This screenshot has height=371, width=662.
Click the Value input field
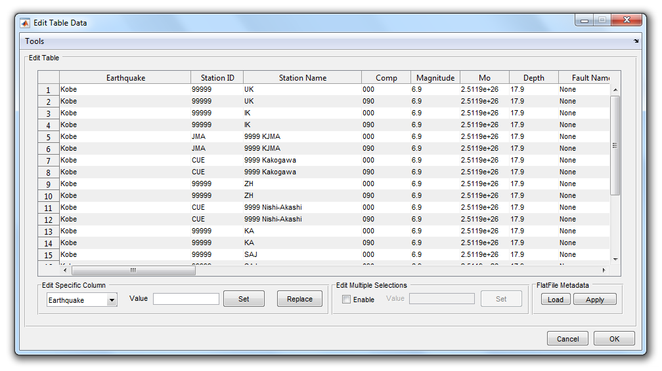coord(186,299)
